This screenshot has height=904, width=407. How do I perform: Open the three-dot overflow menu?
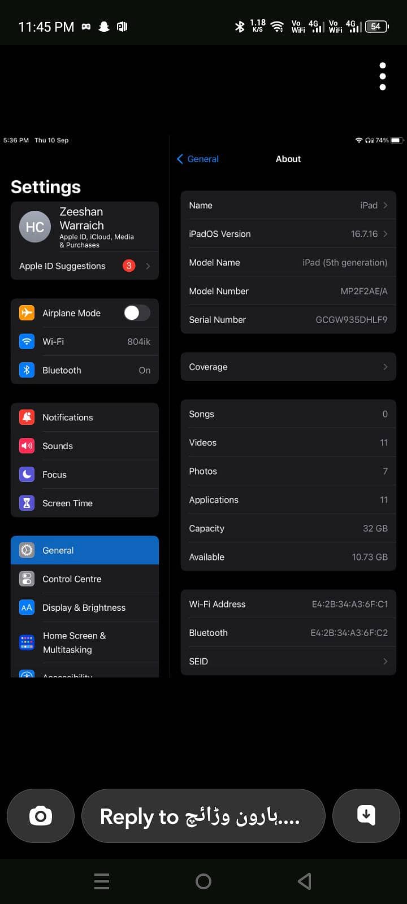(x=383, y=76)
